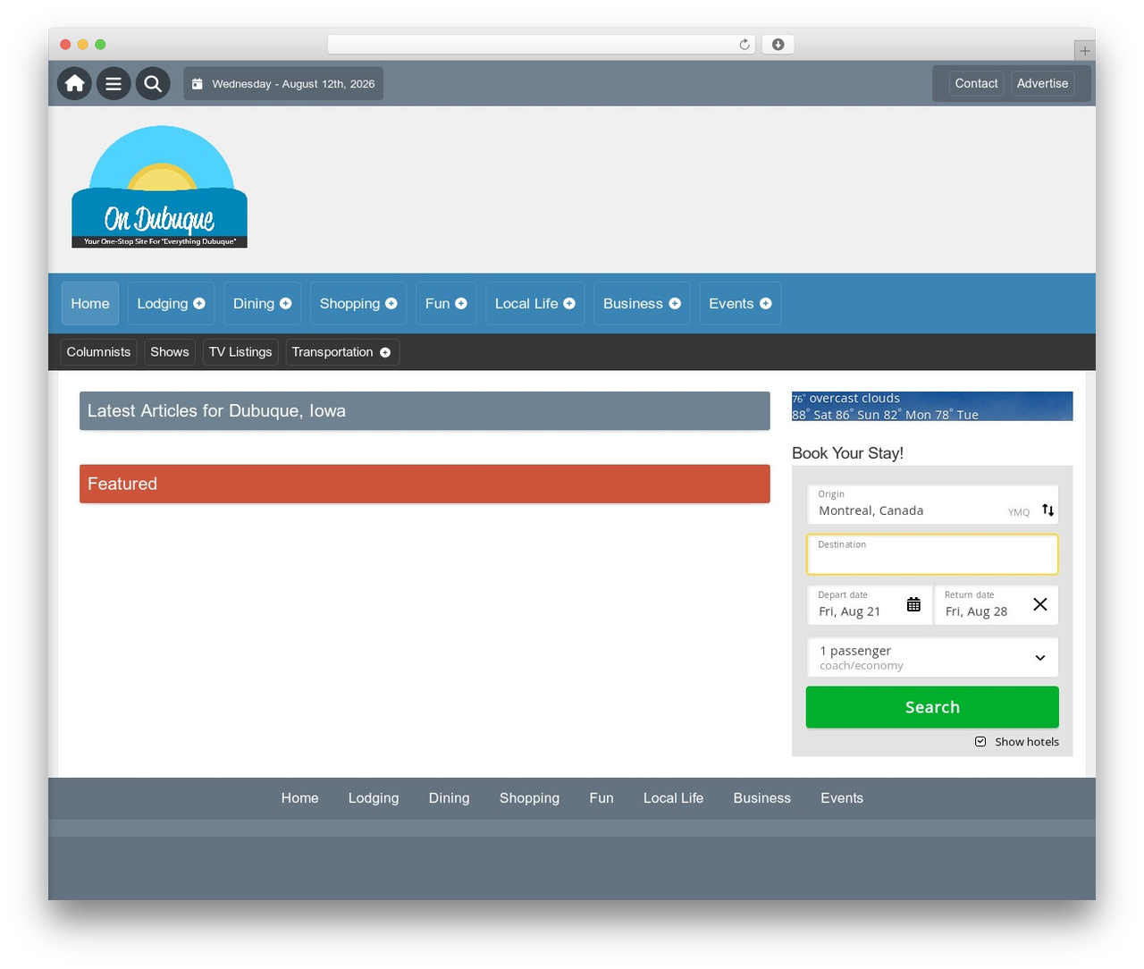Click the On Dubuque logo
Viewport: 1144px width, 969px height.
tap(159, 187)
